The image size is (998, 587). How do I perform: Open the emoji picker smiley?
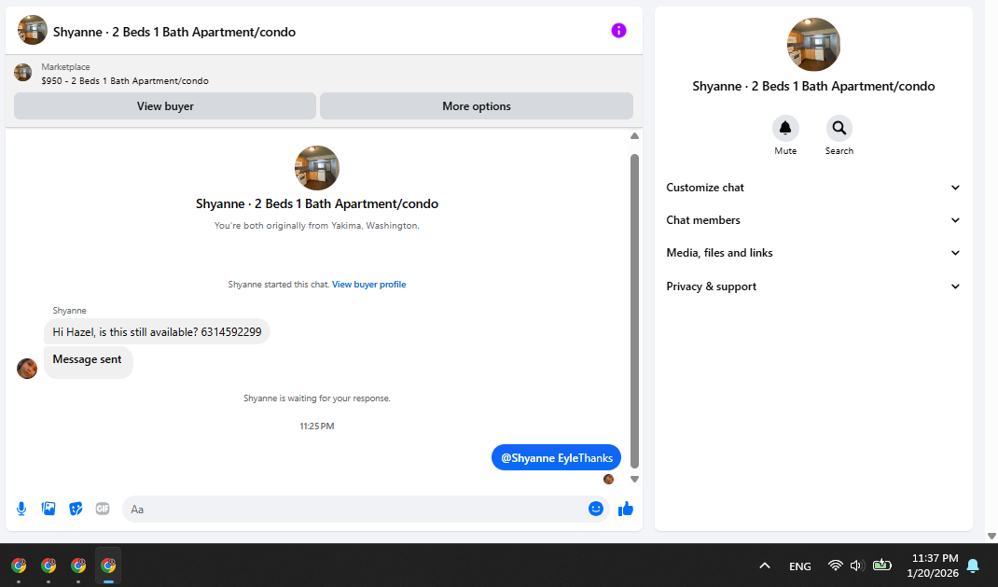click(x=596, y=509)
